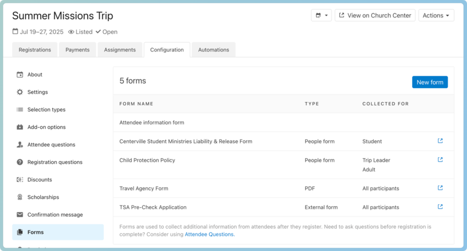Go to the Automations tab
467x251 pixels.
(214, 50)
